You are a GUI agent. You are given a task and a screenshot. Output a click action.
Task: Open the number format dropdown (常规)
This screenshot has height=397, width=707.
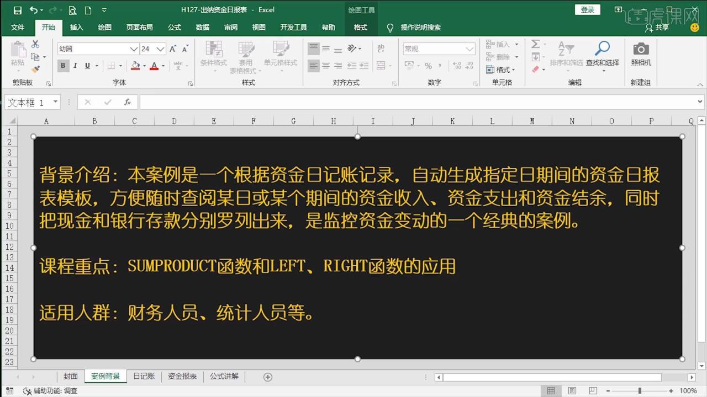click(469, 49)
